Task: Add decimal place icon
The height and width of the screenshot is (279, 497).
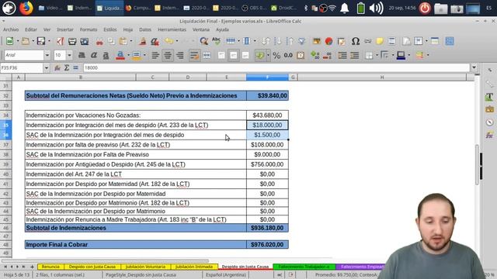Action: coord(315,55)
